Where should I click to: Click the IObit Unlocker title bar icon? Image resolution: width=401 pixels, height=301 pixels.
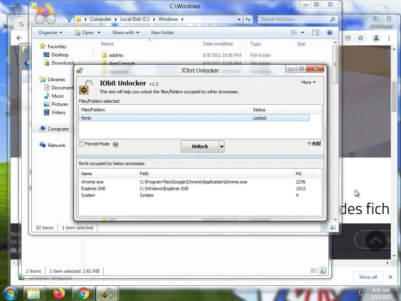coord(80,71)
